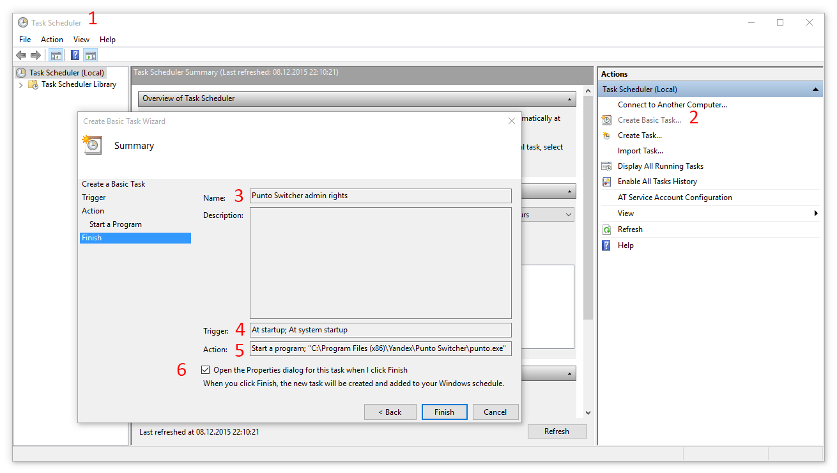Image resolution: width=837 pixels, height=473 pixels.
Task: Open the File menu
Action: [25, 40]
